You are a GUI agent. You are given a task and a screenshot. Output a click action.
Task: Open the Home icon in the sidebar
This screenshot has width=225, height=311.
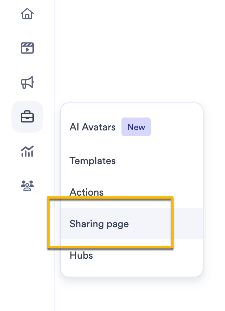27,15
